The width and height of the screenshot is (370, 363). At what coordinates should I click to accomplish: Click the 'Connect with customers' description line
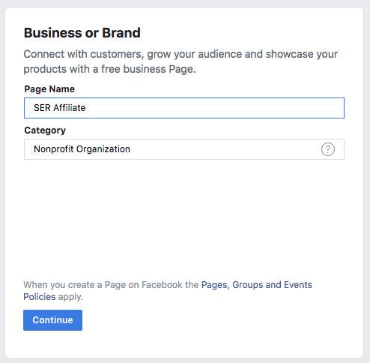pyautogui.click(x=181, y=54)
